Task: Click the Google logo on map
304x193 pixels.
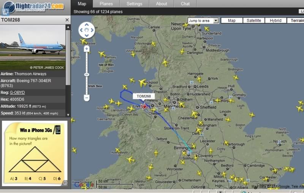Action: pyautogui.click(x=84, y=184)
